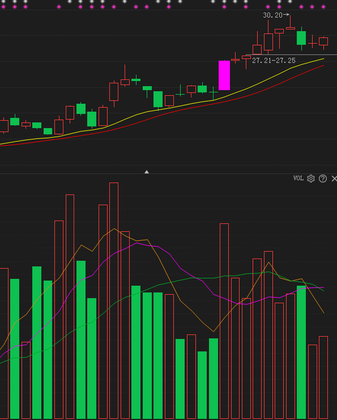This screenshot has width=337, height=420.
Task: Close the VOL indicator panel
Action: point(334,179)
